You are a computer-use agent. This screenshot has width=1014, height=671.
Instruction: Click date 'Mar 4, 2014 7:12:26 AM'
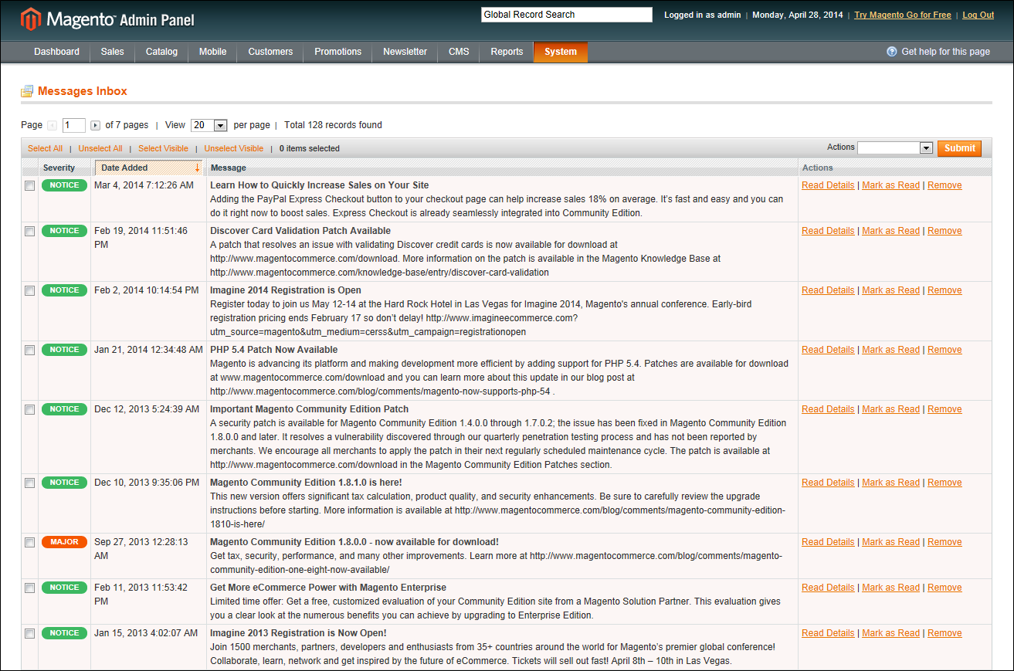[x=144, y=185]
